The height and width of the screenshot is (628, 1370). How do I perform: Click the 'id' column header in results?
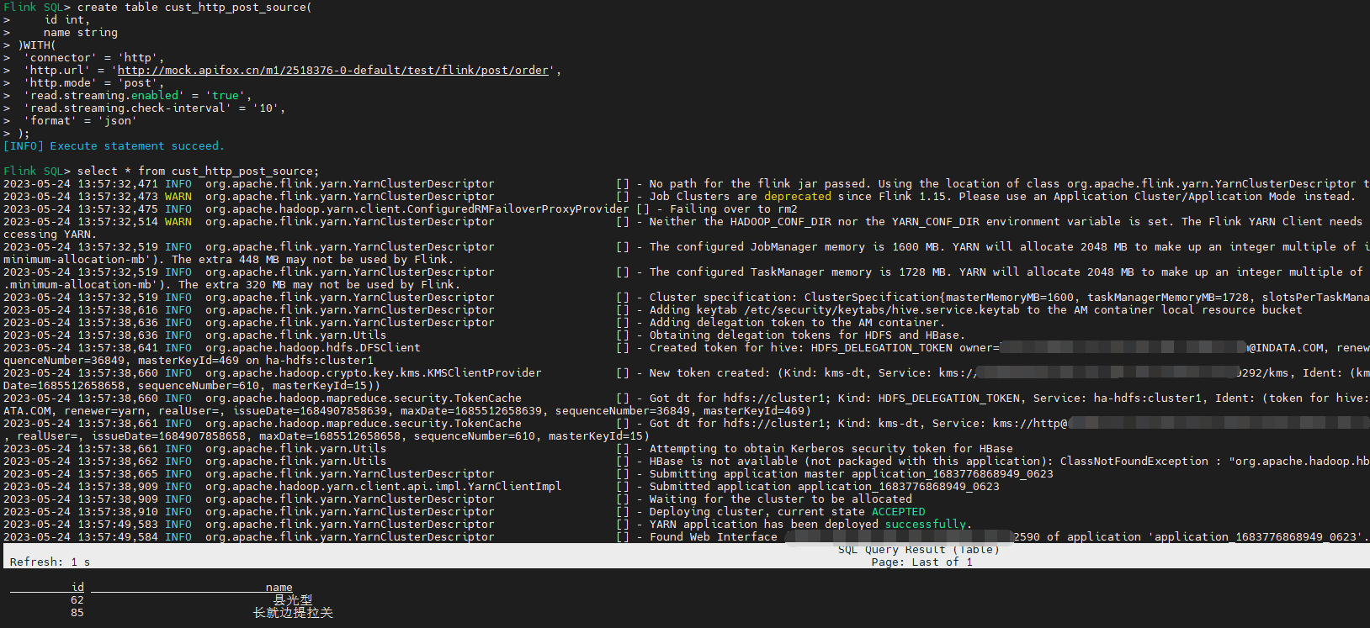click(77, 588)
